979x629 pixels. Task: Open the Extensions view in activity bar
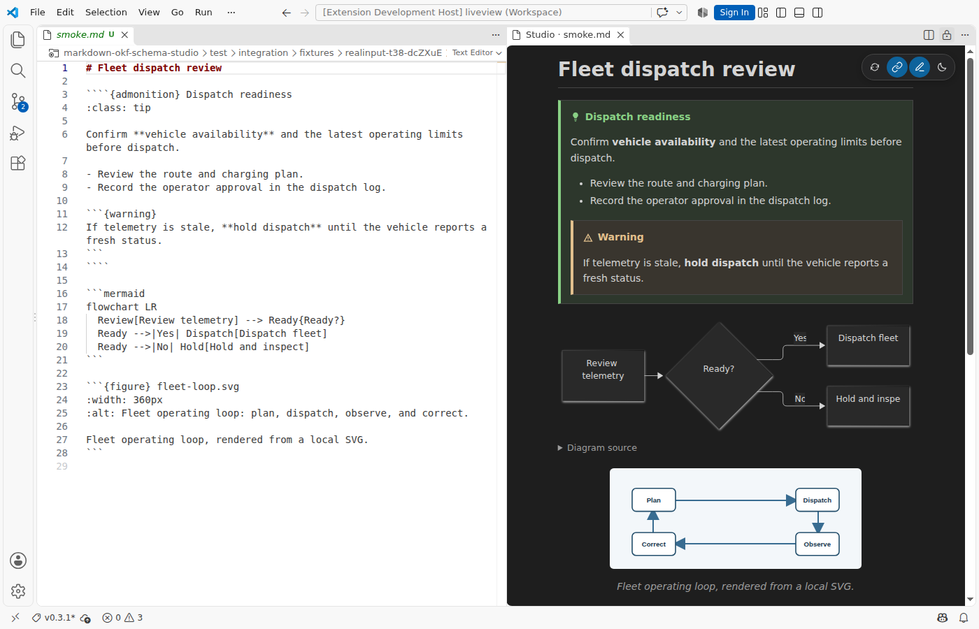click(x=18, y=164)
